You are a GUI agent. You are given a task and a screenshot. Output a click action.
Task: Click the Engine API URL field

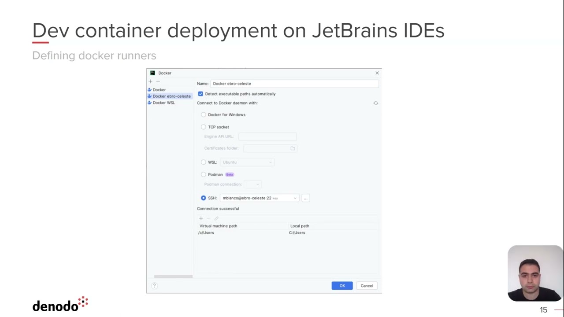click(267, 136)
